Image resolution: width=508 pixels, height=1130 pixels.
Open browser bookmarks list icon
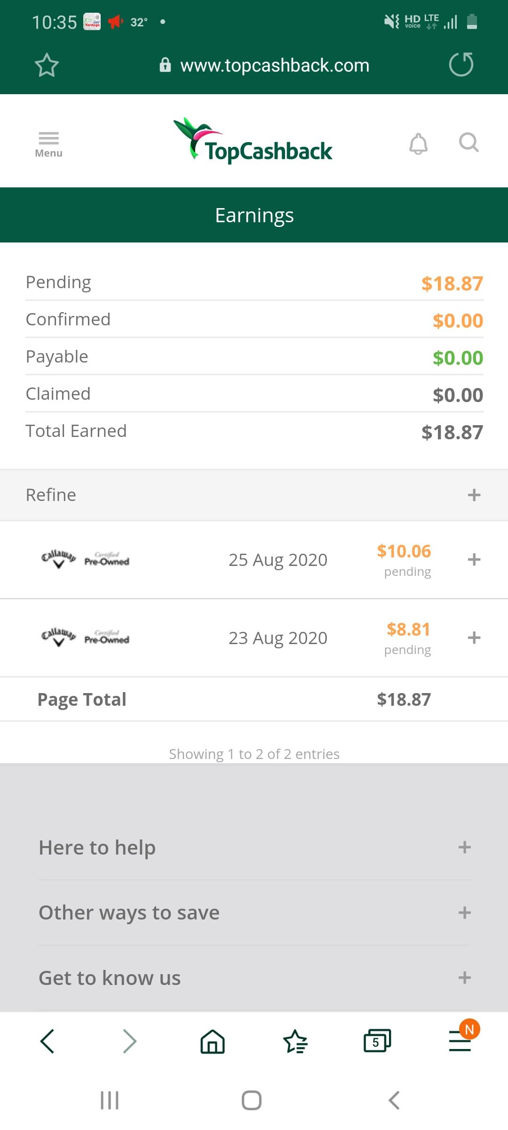coord(295,1041)
